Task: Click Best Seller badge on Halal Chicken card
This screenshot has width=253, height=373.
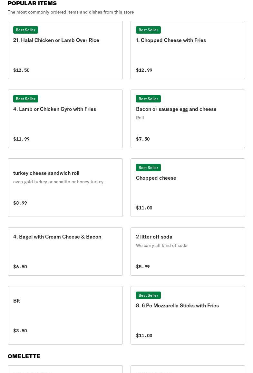Action: [x=25, y=30]
